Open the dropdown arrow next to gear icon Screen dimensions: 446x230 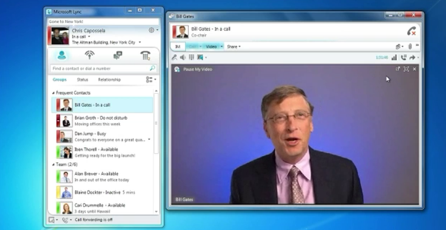pyautogui.click(x=157, y=30)
